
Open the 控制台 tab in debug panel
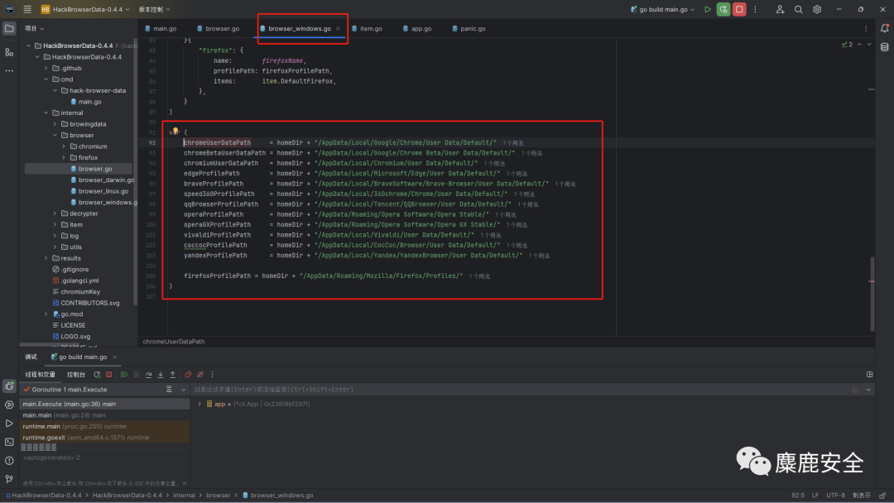(75, 374)
